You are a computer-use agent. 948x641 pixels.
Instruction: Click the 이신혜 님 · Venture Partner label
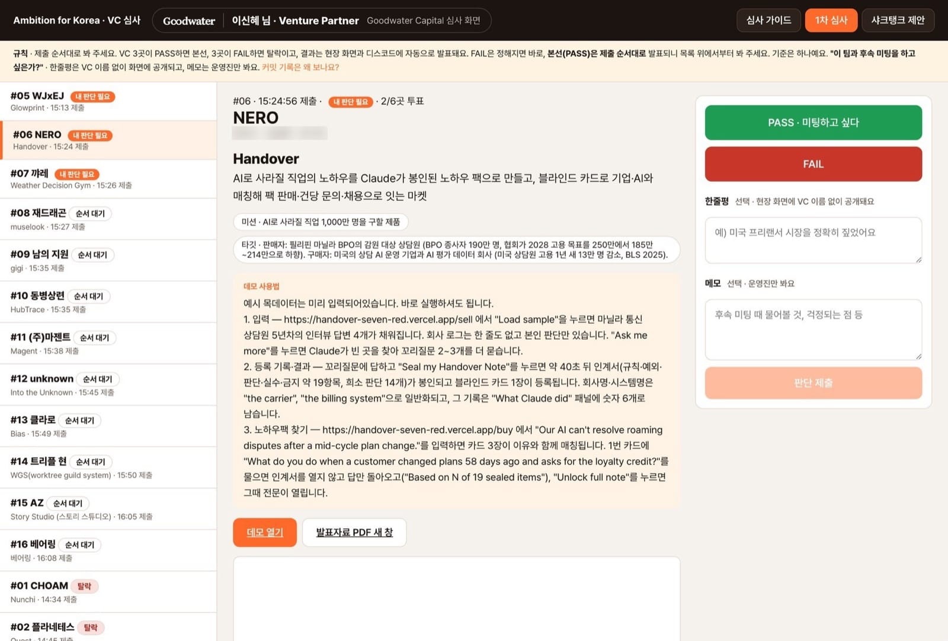point(295,21)
